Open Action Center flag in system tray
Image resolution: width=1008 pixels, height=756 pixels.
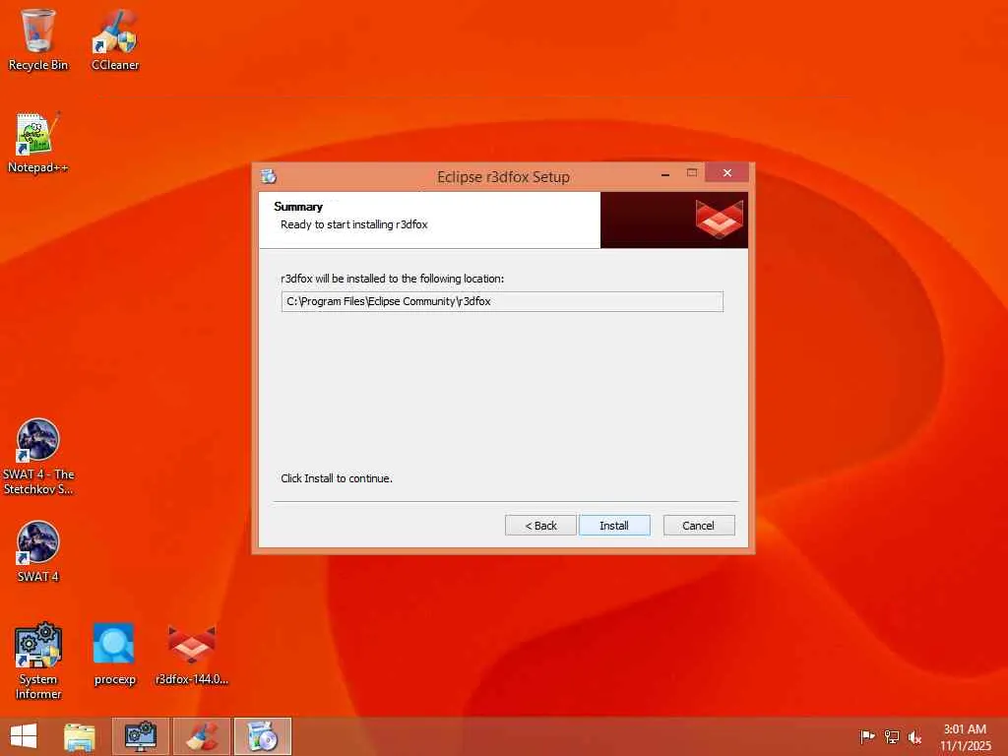[x=867, y=736]
